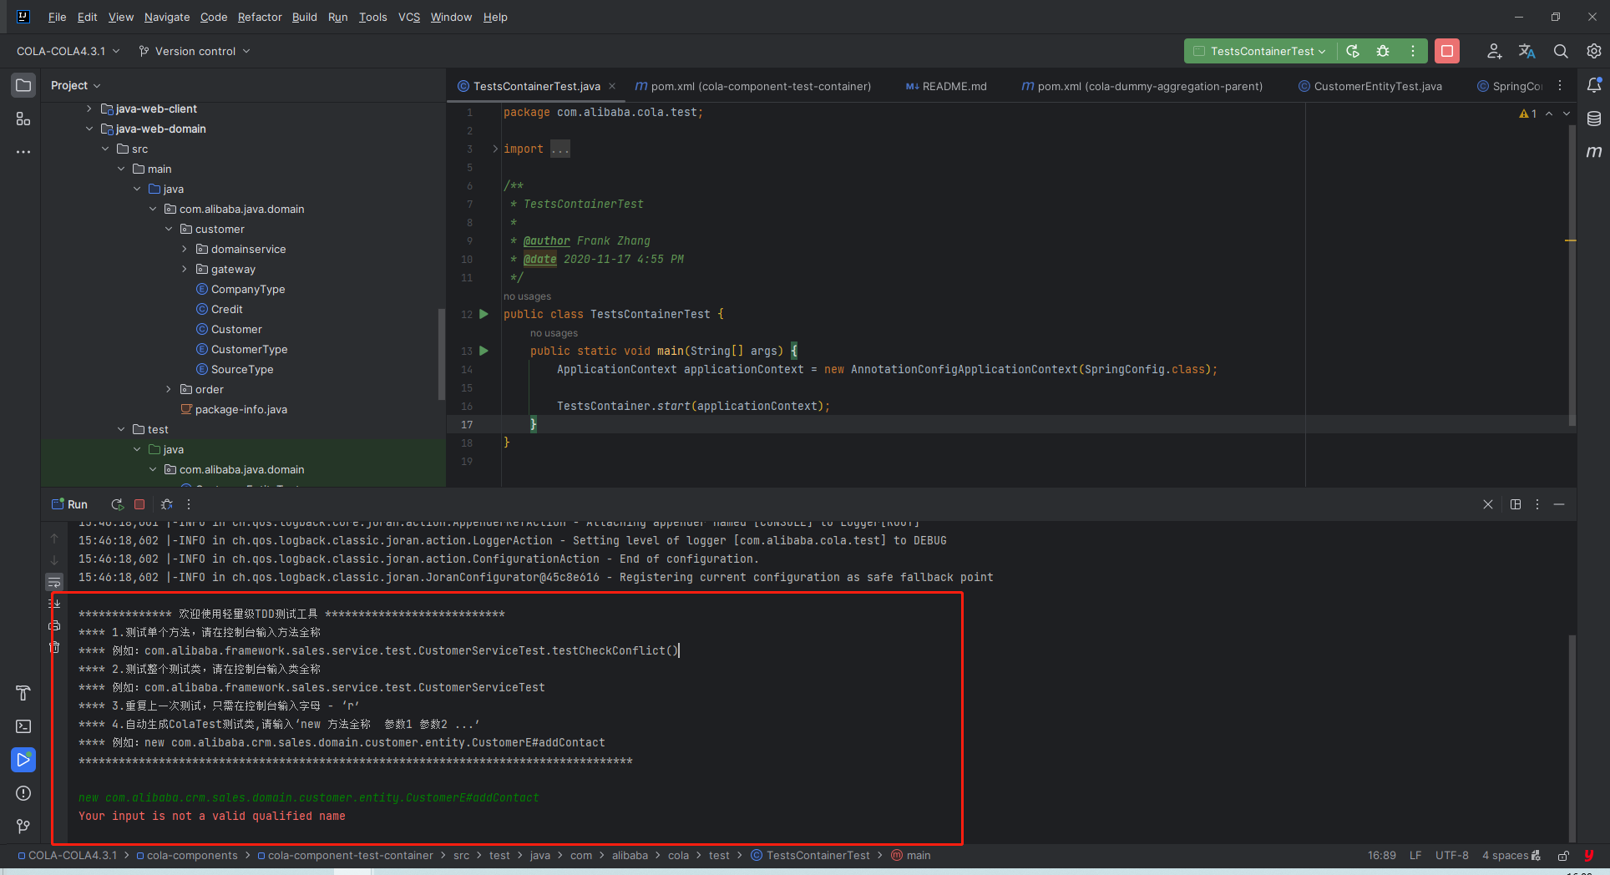Screen dimensions: 1610x875
Task: Start debugging with the bug icon
Action: click(x=1382, y=51)
